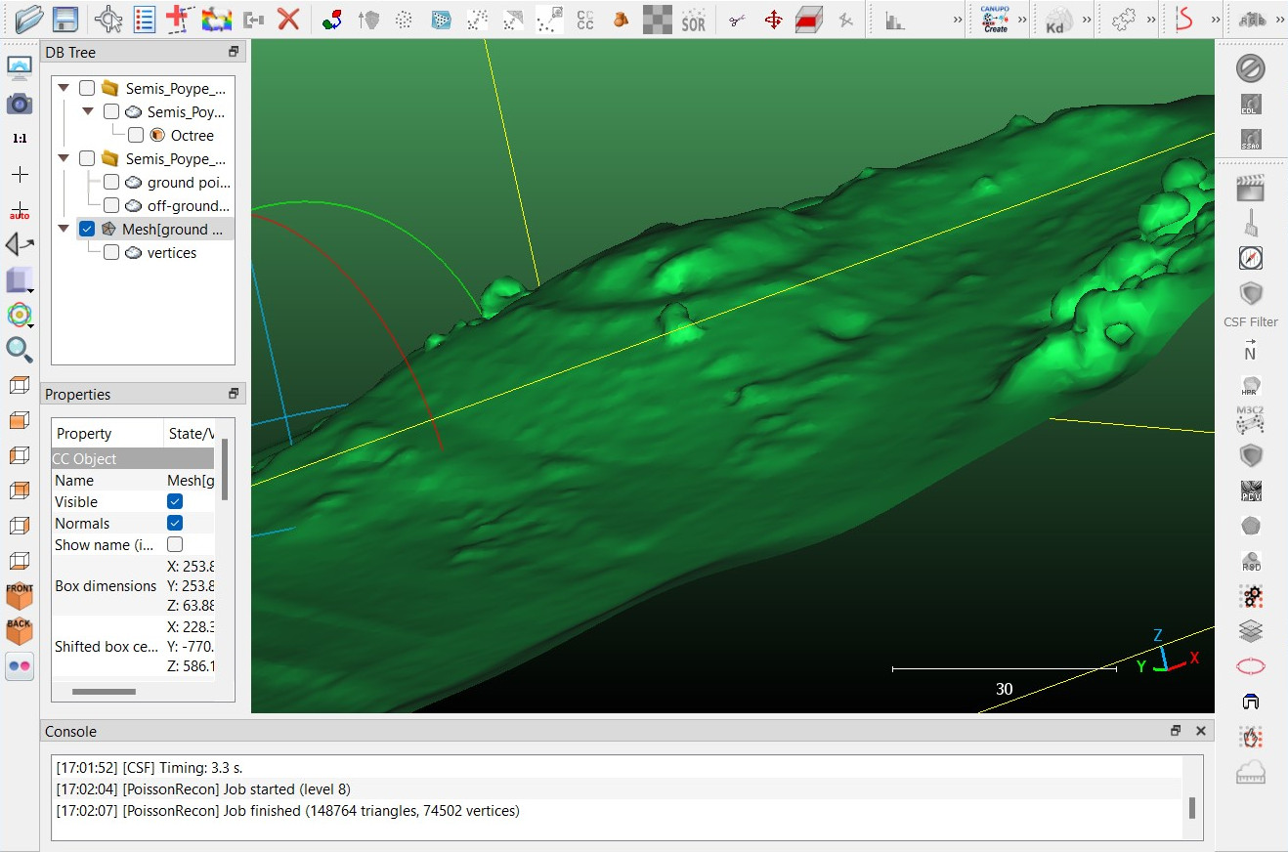Image resolution: width=1288 pixels, height=852 pixels.
Task: Float the Properties panel
Action: [234, 394]
